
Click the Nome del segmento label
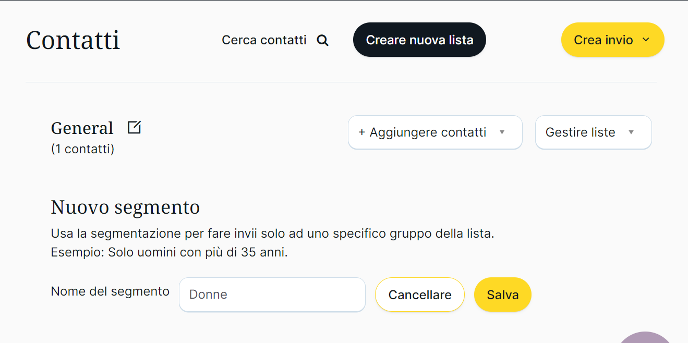110,291
